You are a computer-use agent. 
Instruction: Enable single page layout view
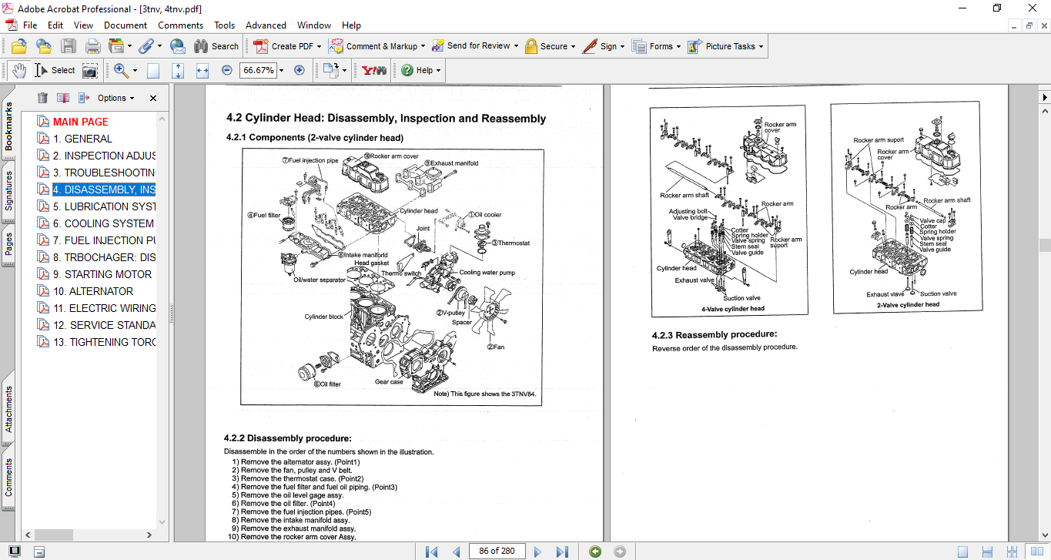(963, 552)
